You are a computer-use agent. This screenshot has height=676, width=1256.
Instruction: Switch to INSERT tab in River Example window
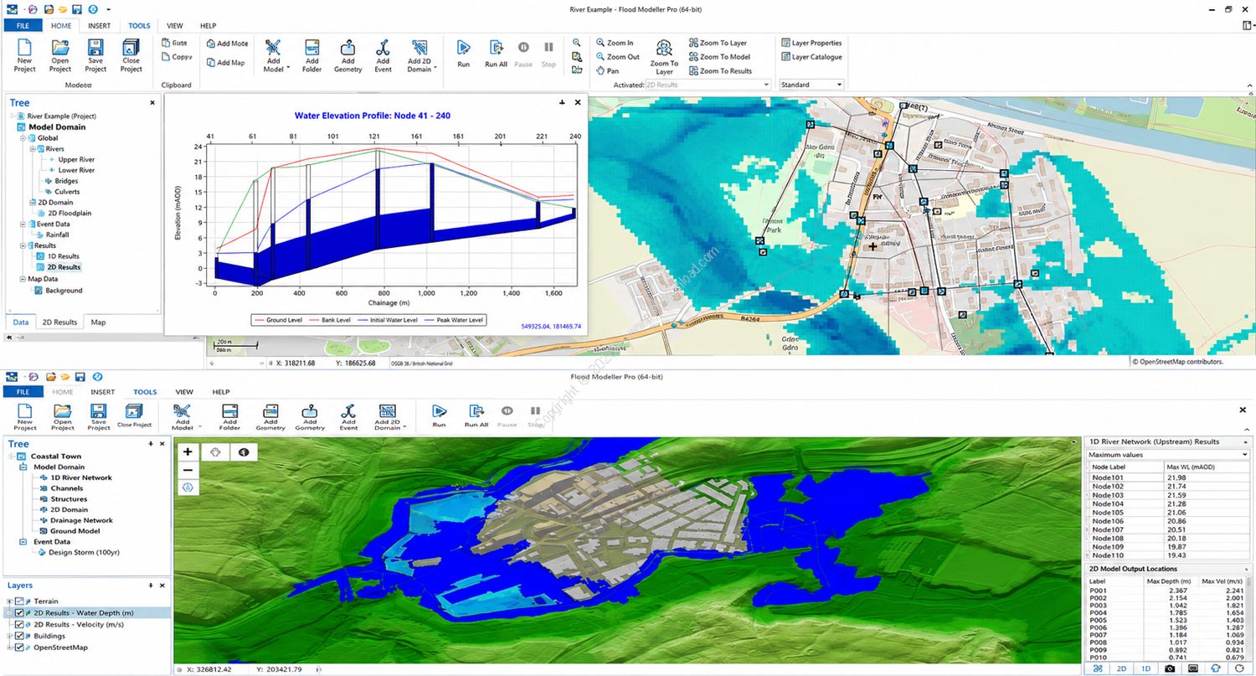99,26
